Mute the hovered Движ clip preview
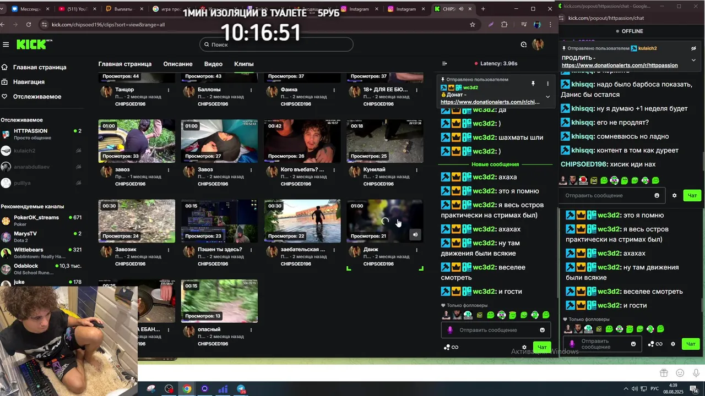 [415, 234]
